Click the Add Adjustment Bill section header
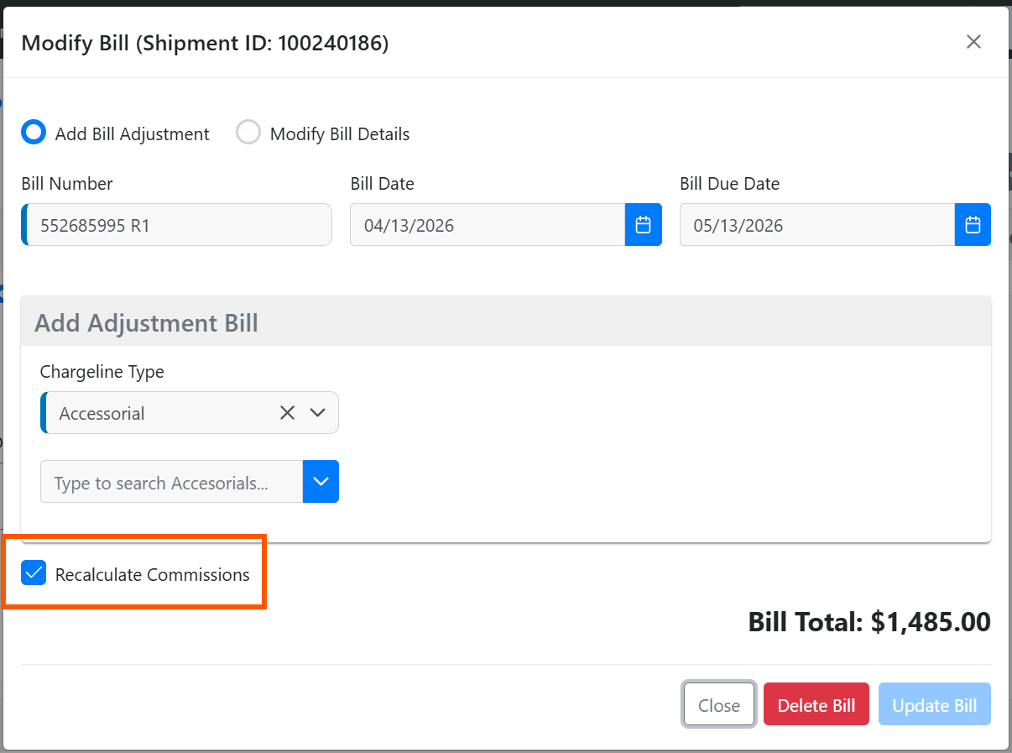1012x753 pixels. coord(146,322)
